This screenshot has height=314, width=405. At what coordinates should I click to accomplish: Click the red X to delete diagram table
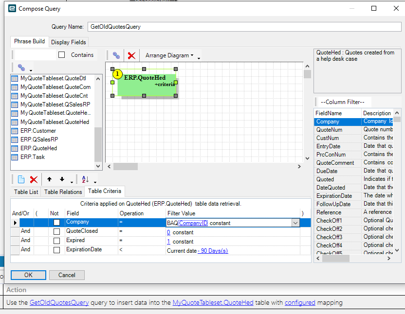[x=130, y=55]
